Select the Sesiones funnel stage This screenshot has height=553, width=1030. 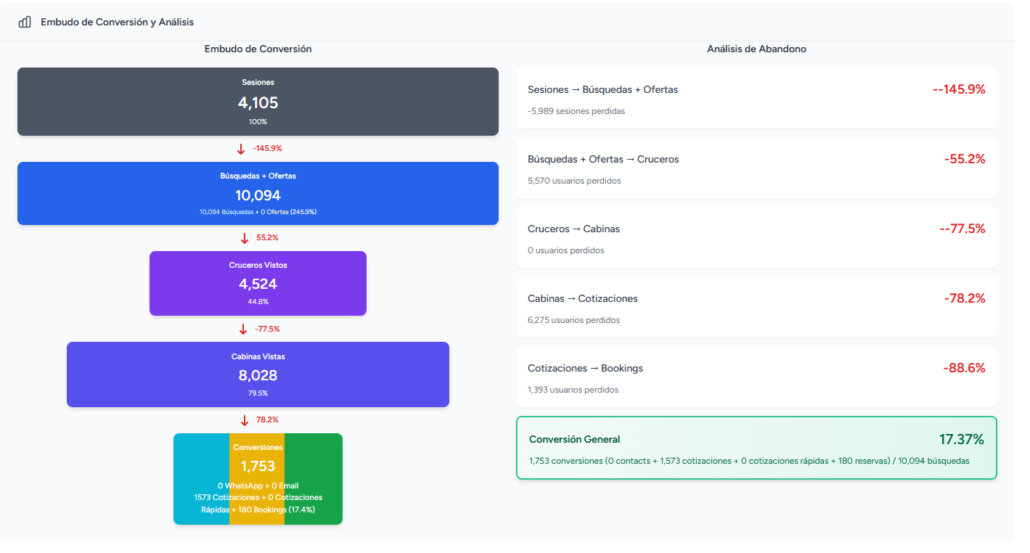(258, 102)
